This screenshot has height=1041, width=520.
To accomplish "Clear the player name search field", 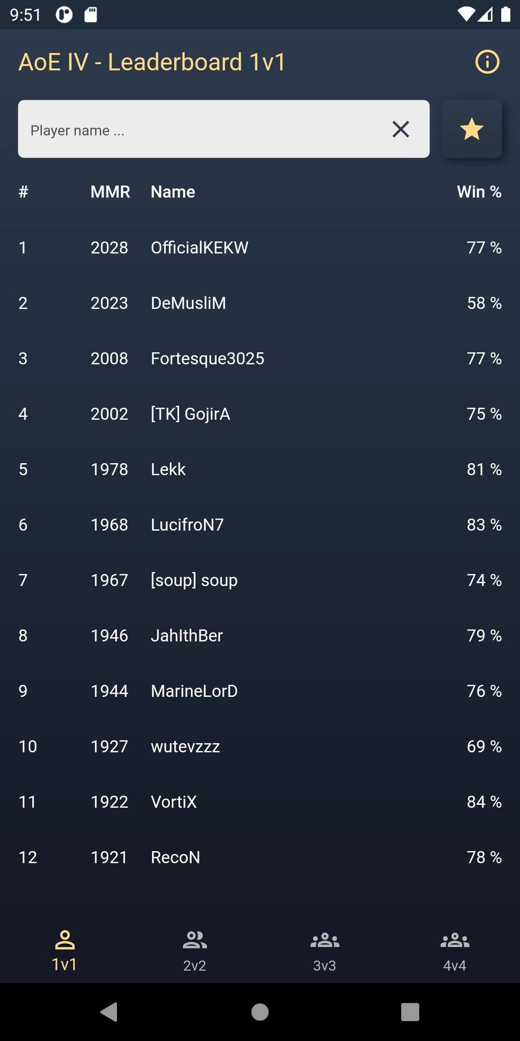I will click(x=401, y=129).
